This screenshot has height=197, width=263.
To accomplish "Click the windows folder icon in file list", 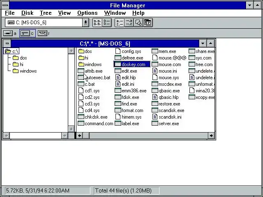I will (81, 64).
